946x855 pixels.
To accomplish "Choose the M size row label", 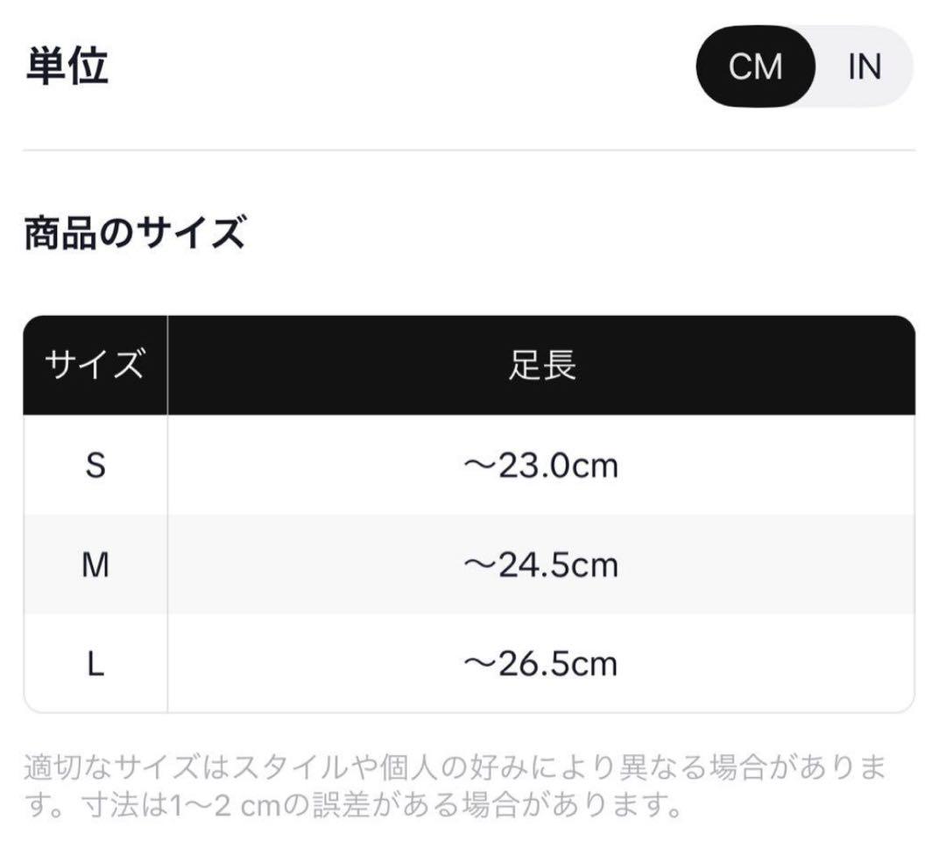I will [x=95, y=565].
